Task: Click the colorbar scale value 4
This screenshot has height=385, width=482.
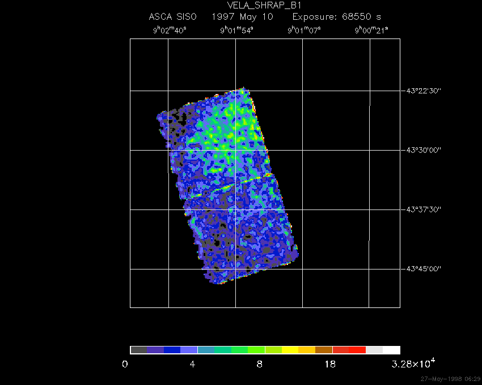Action: pos(192,365)
